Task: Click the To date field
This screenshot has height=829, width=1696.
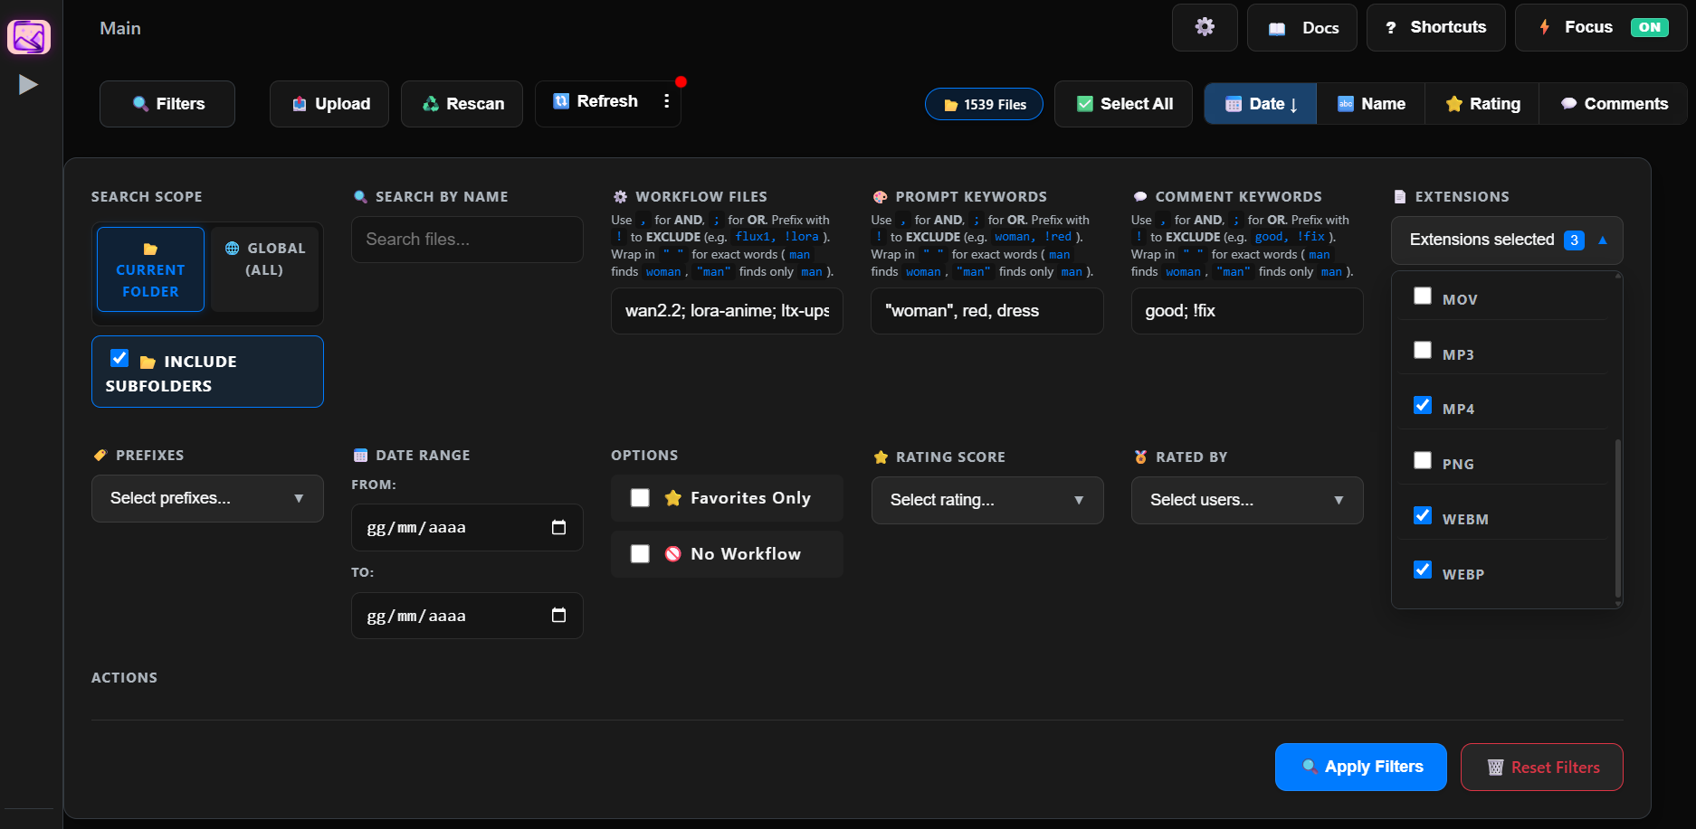Action: tap(467, 616)
